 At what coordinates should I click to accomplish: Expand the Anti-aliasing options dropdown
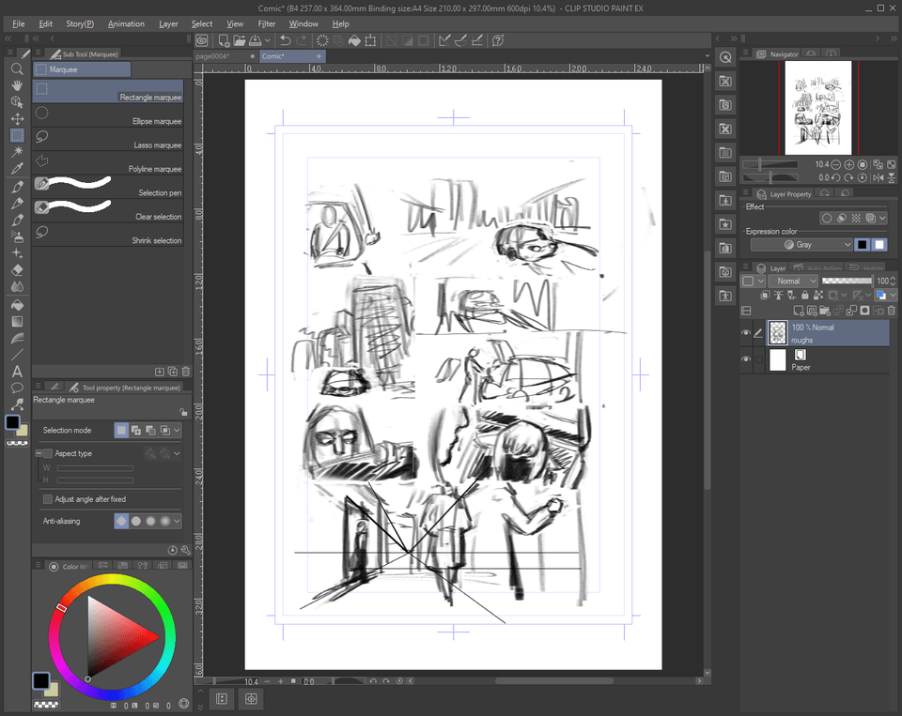175,521
